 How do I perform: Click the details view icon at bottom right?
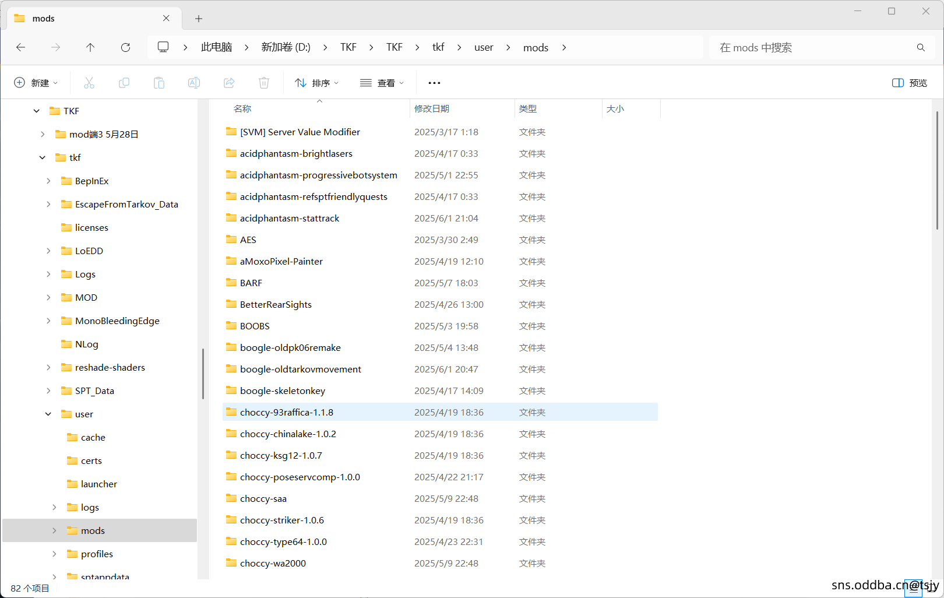point(913,590)
